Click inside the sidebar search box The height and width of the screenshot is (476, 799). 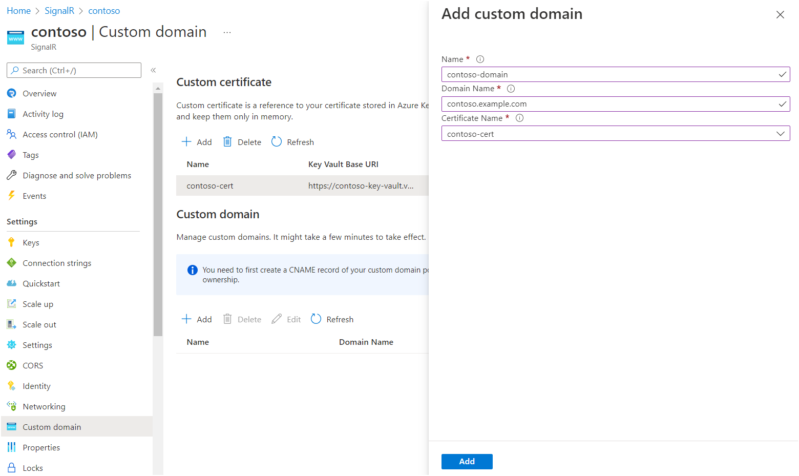coord(73,70)
